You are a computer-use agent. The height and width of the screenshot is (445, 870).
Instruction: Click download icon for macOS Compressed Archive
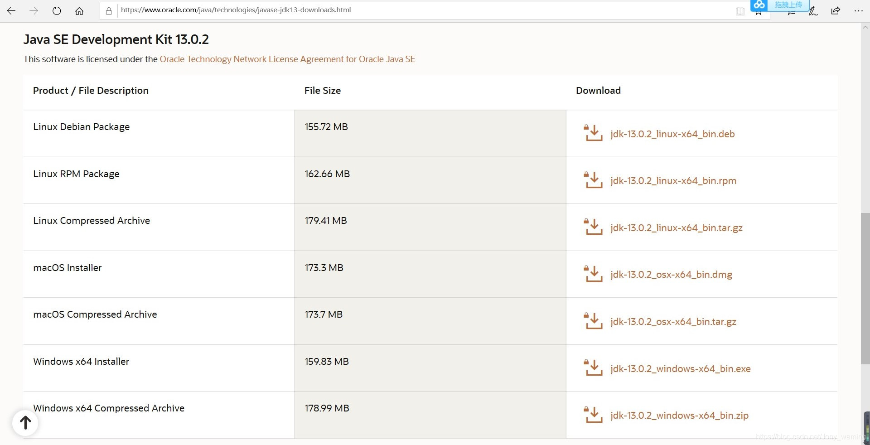(x=593, y=320)
